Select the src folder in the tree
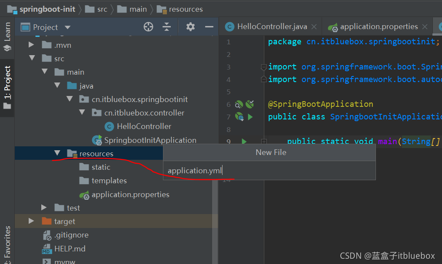This screenshot has height=264, width=442. (x=53, y=59)
